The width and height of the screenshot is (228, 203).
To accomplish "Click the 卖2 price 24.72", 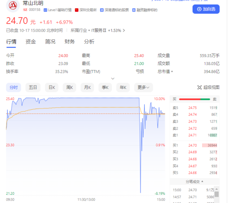I will pyautogui.click(x=193, y=129).
